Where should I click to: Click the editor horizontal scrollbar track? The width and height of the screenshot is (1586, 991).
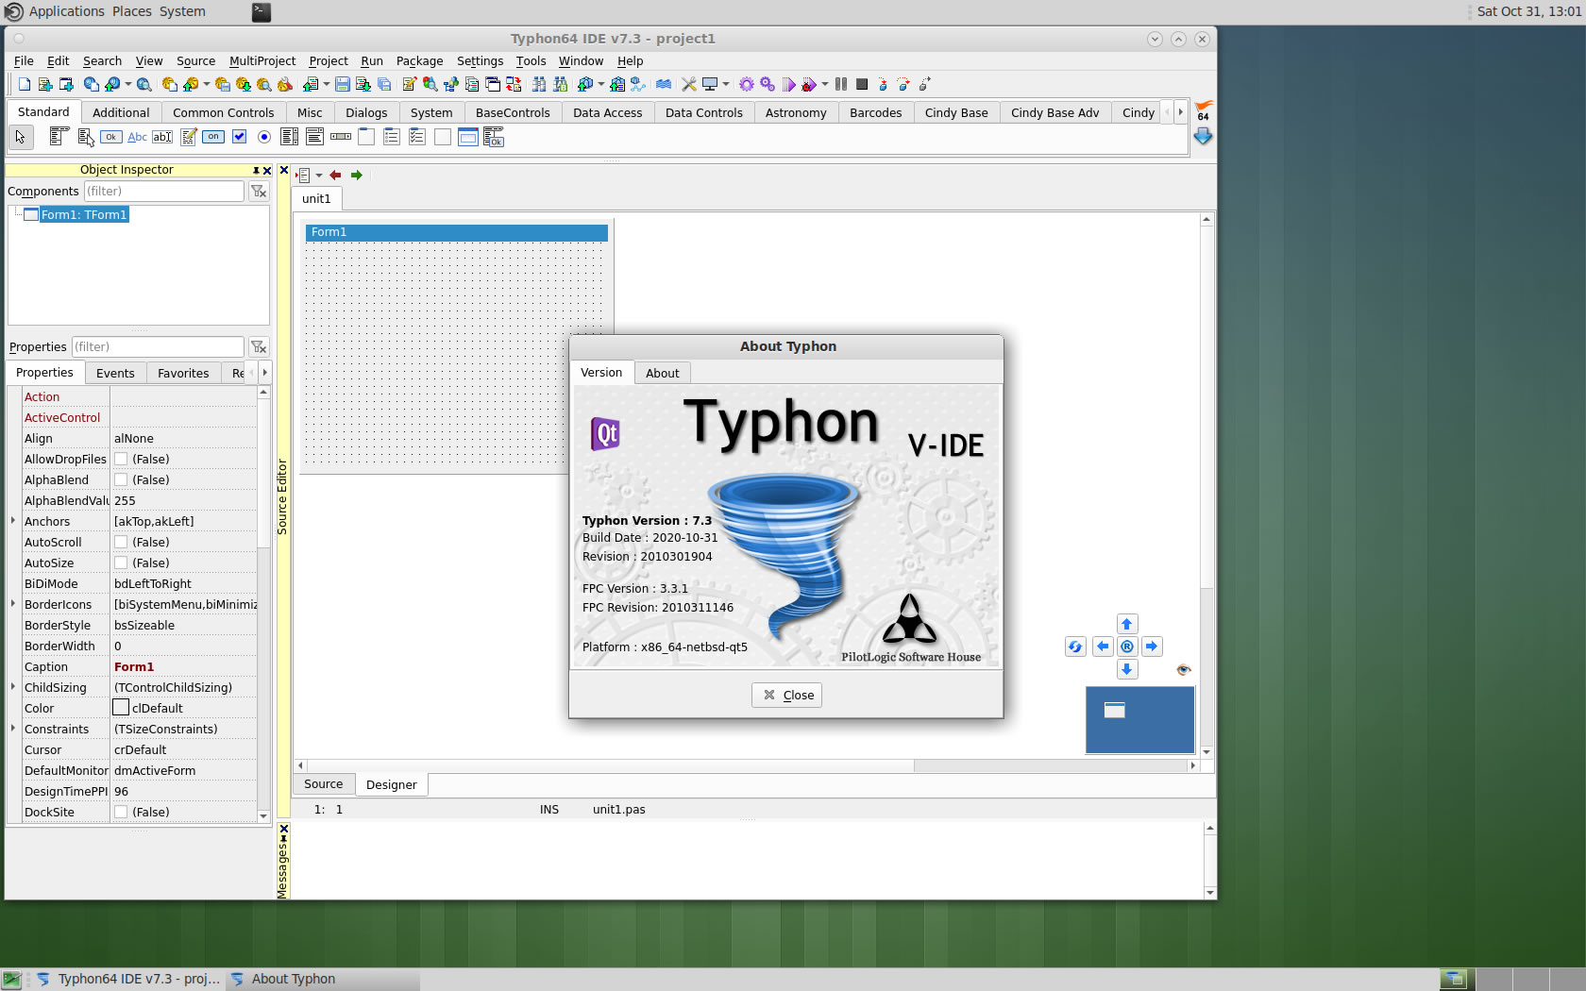pos(748,766)
